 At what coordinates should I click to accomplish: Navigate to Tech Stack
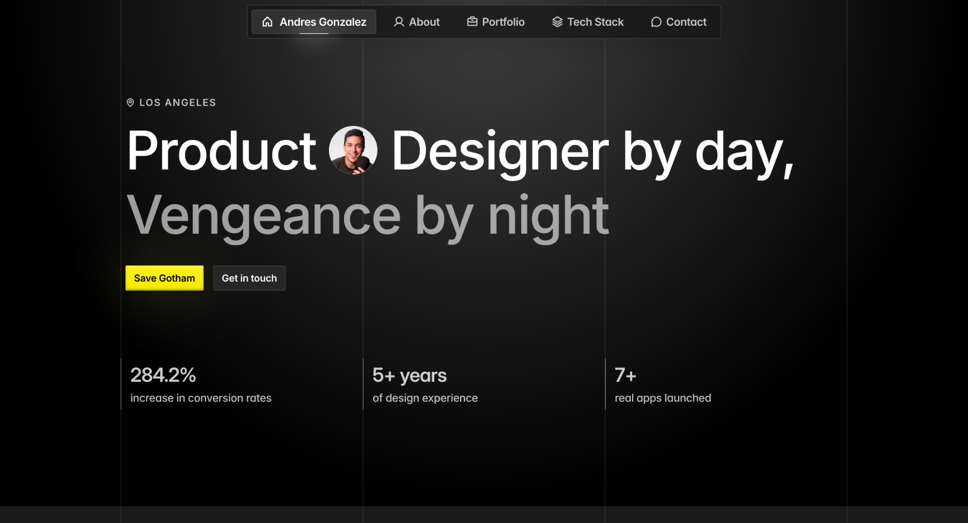(588, 22)
